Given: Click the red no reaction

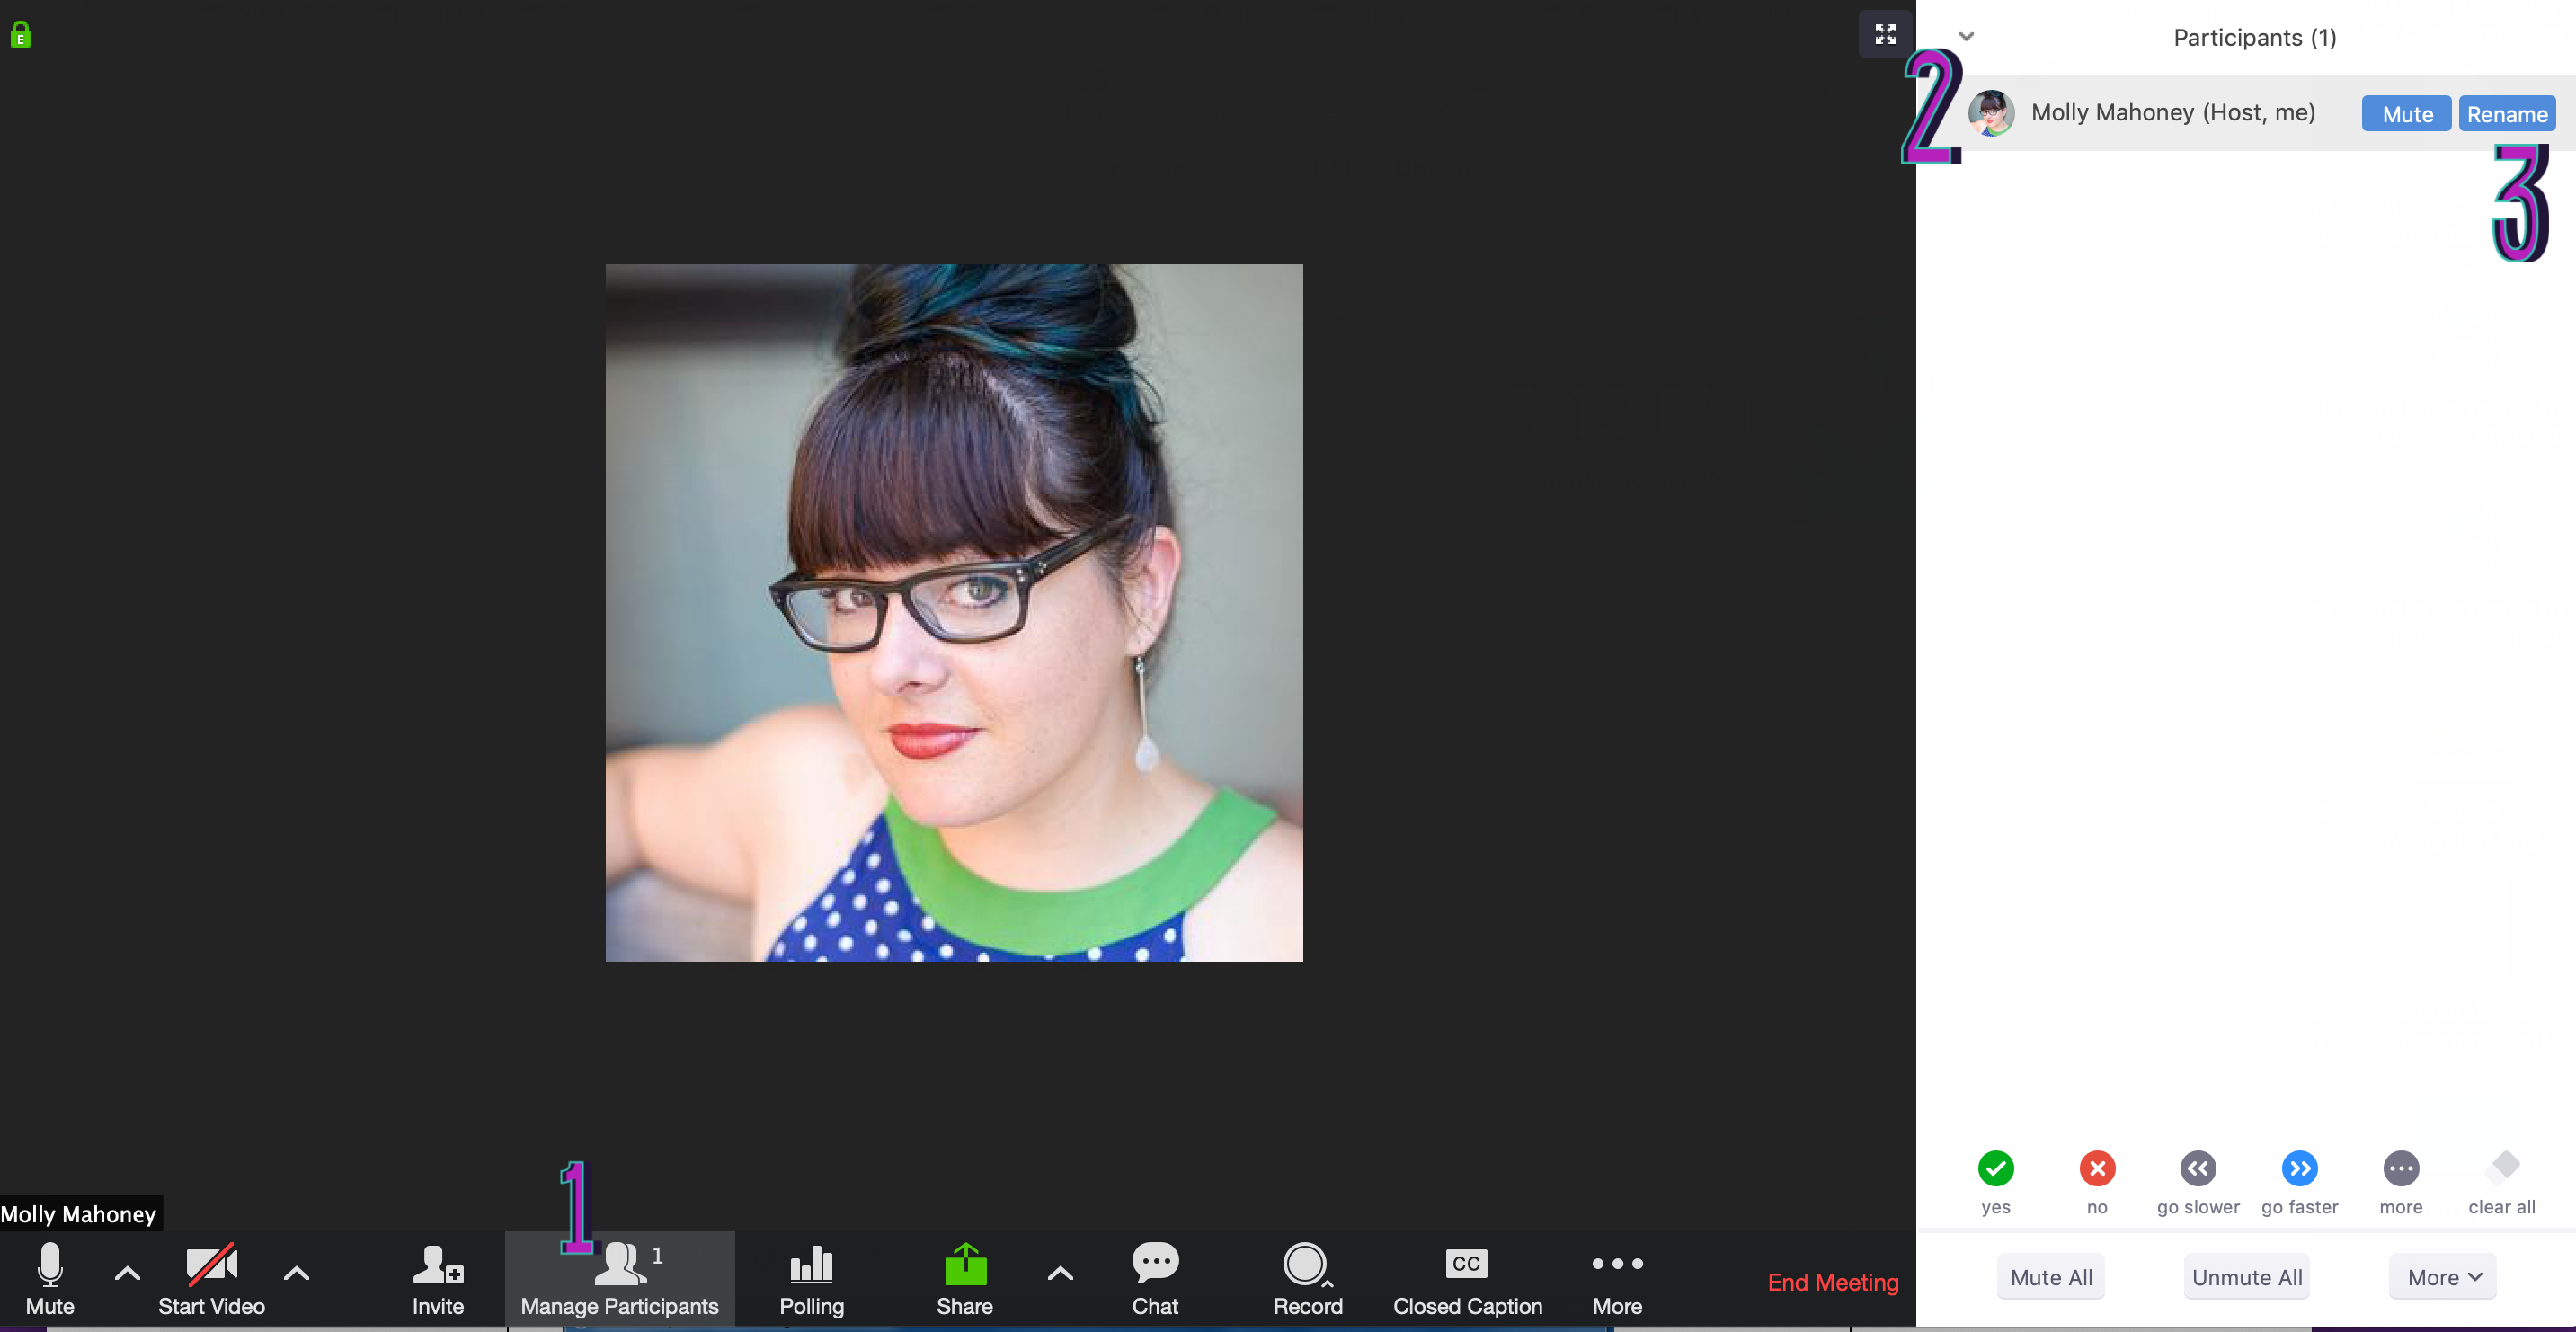Looking at the screenshot, I should coord(2097,1168).
